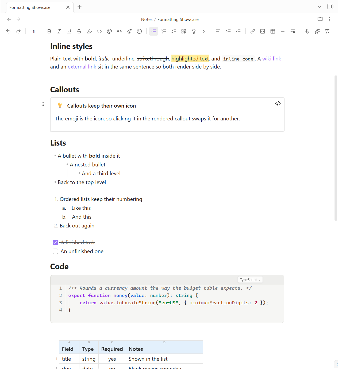Select the Formatting Showcase tab

pos(40,7)
